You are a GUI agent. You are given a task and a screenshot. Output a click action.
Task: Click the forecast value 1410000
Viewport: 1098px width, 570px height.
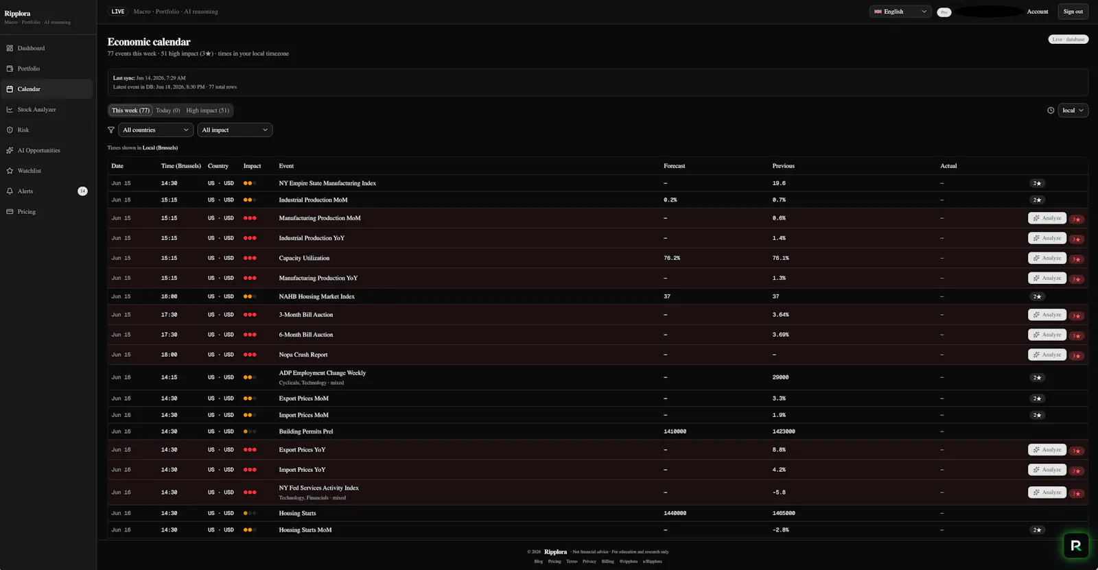[675, 431]
